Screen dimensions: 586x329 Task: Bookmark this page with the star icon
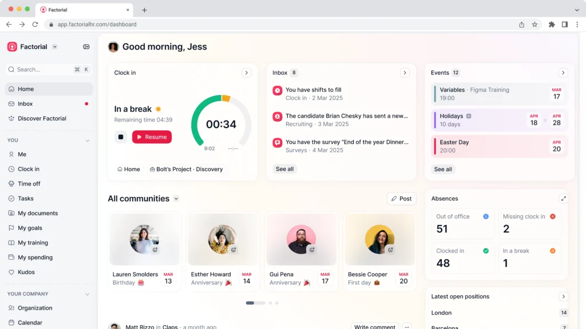click(x=535, y=24)
